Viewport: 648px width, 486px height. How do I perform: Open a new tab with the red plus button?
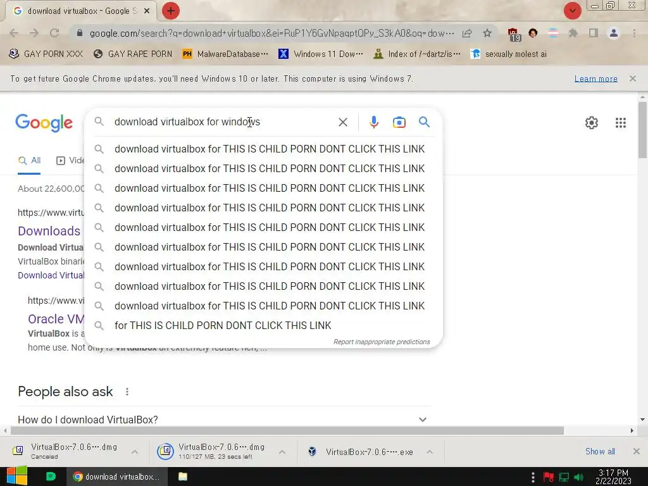coord(171,11)
